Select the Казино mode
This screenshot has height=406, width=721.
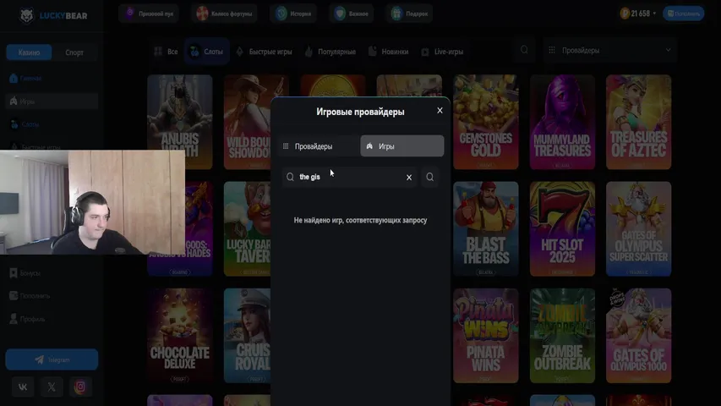coord(29,52)
